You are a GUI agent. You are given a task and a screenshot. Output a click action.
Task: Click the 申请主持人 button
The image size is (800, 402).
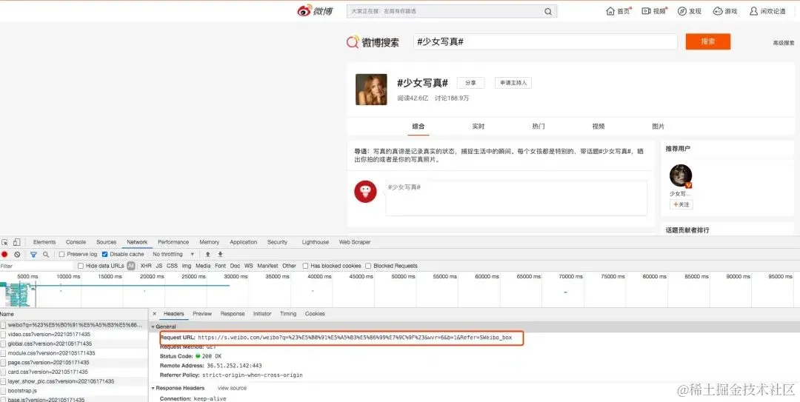point(513,83)
